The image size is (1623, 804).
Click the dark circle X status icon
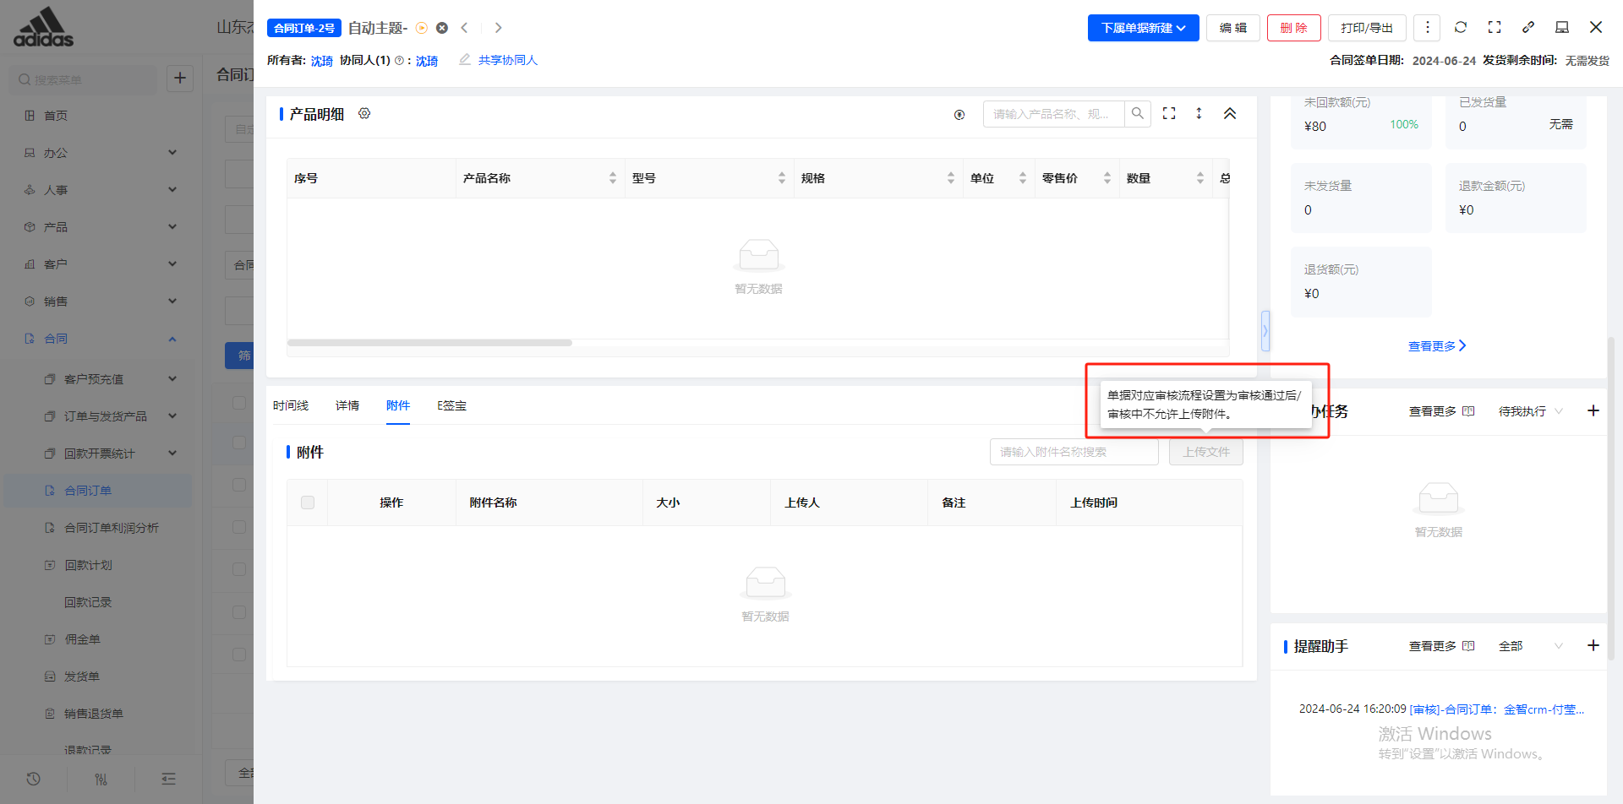click(x=442, y=28)
